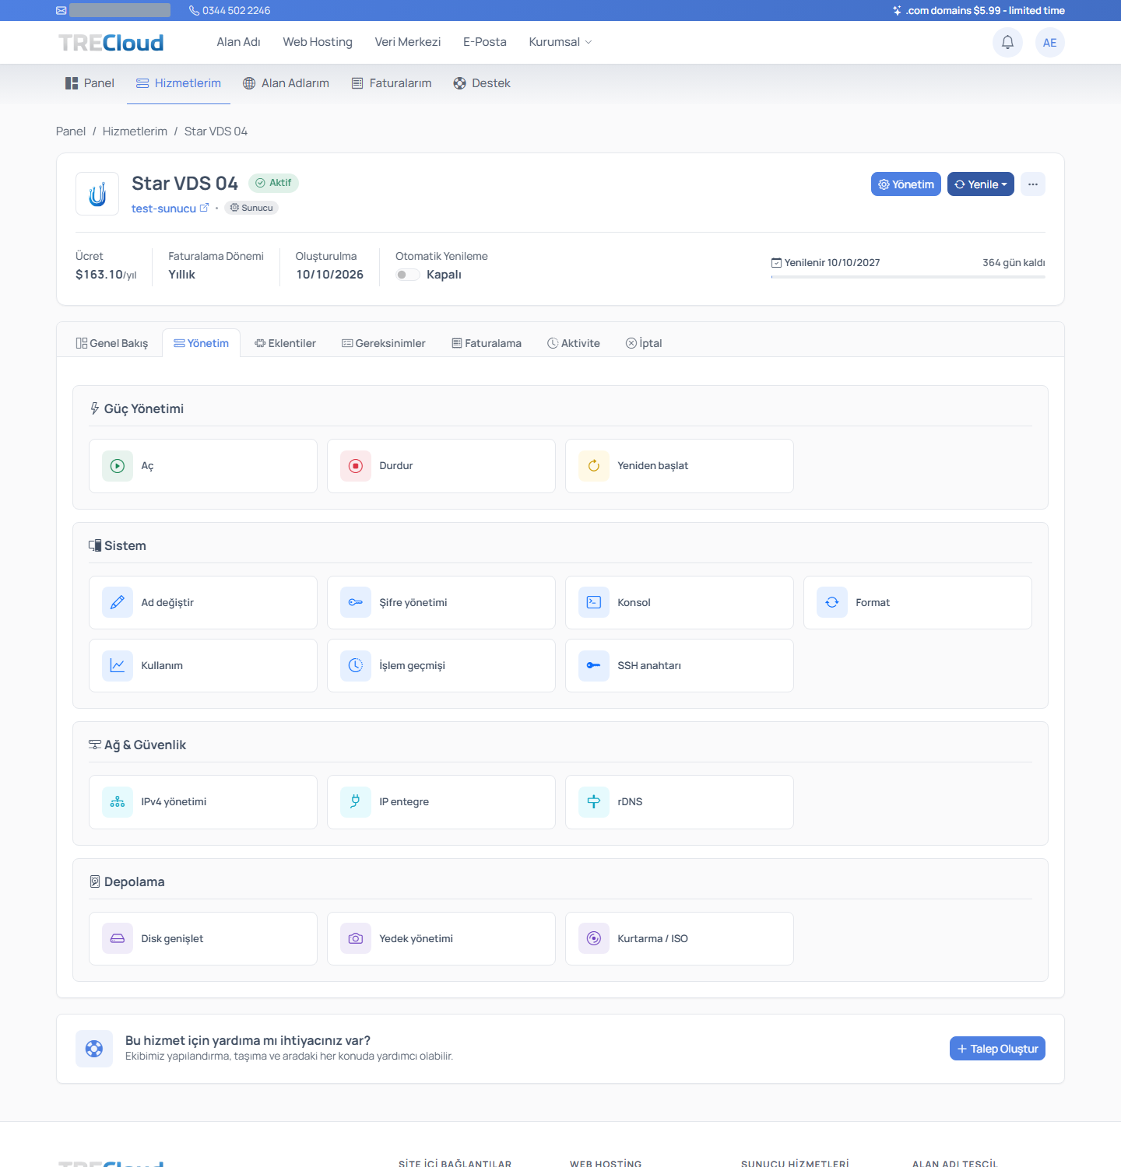The width and height of the screenshot is (1121, 1167).
Task: Open IPv4 yönetimi network icon
Action: tap(118, 802)
